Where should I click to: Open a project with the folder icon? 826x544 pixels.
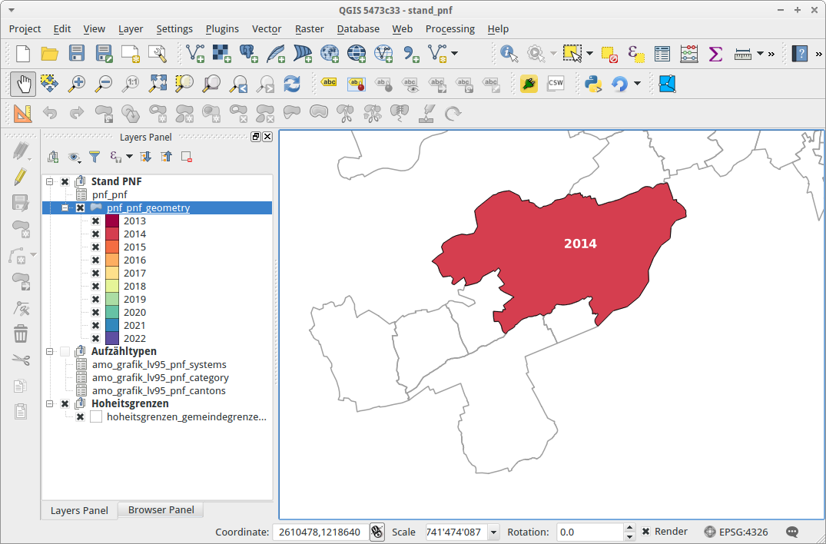point(49,54)
